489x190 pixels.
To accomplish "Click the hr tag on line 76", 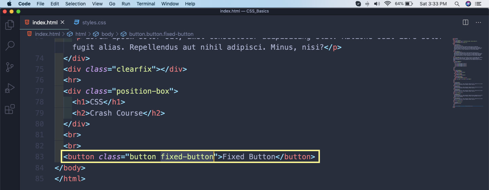I will point(72,80).
